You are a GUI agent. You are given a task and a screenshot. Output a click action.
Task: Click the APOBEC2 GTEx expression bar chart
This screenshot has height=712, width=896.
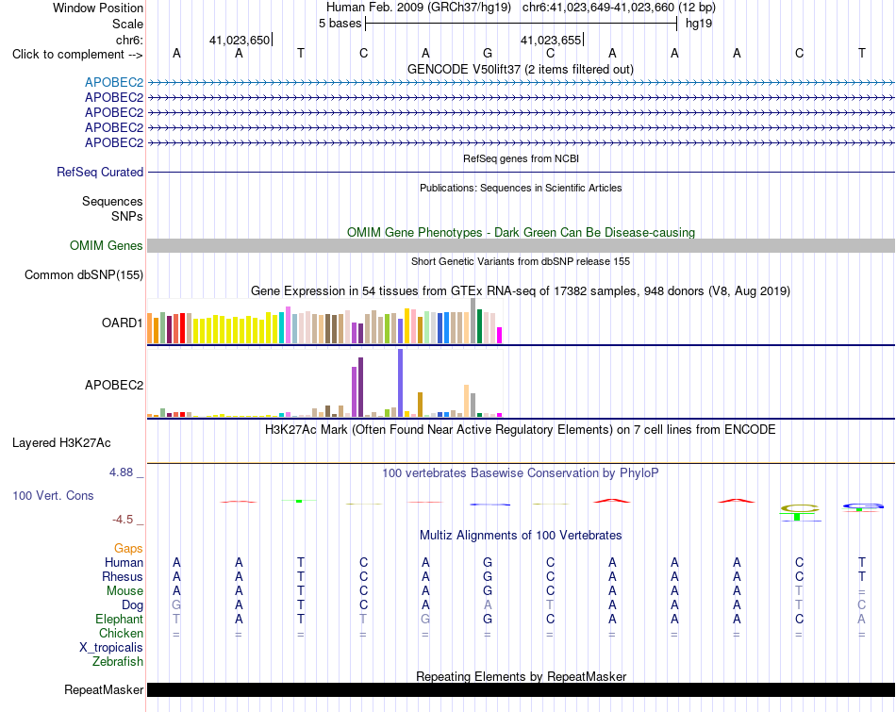[x=324, y=383]
